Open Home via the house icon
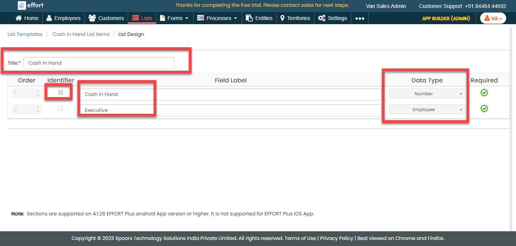Screen dimensions: 516x246 tap(19, 18)
